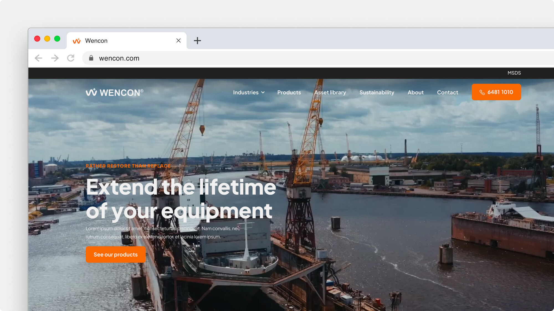Click the red close window button
Viewport: 554px width, 311px height.
37,38
